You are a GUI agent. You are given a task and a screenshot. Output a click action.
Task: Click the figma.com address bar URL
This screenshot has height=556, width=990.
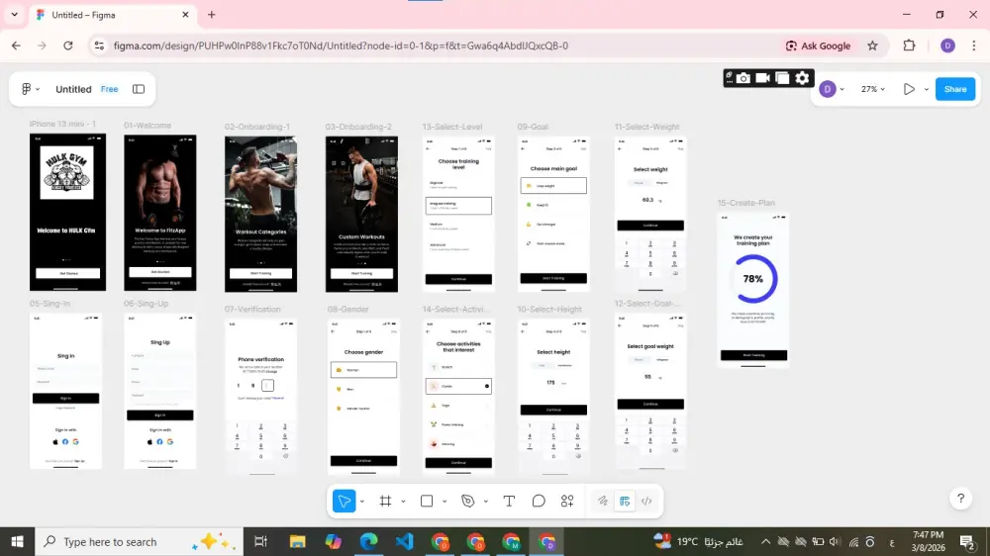tap(341, 46)
